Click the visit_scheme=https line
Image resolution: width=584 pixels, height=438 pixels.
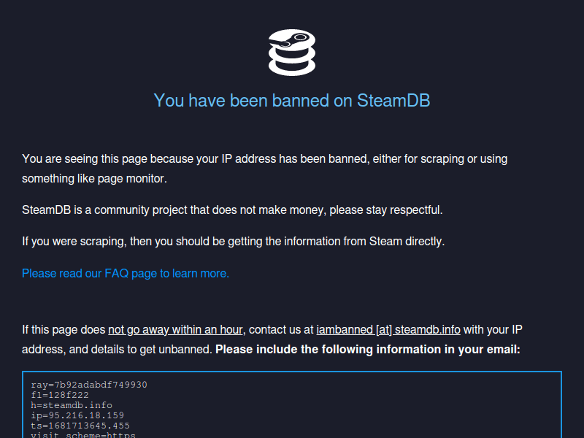pyautogui.click(x=83, y=435)
